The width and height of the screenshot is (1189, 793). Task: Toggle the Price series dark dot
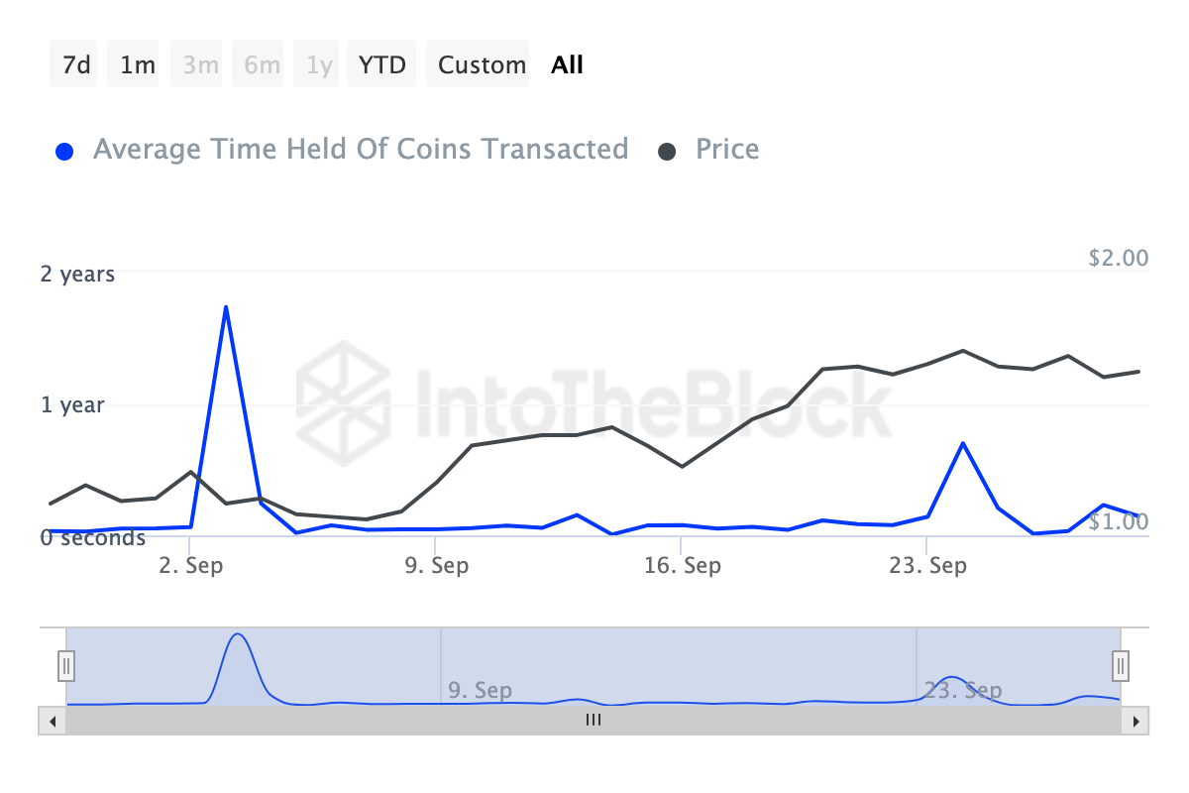tap(667, 152)
